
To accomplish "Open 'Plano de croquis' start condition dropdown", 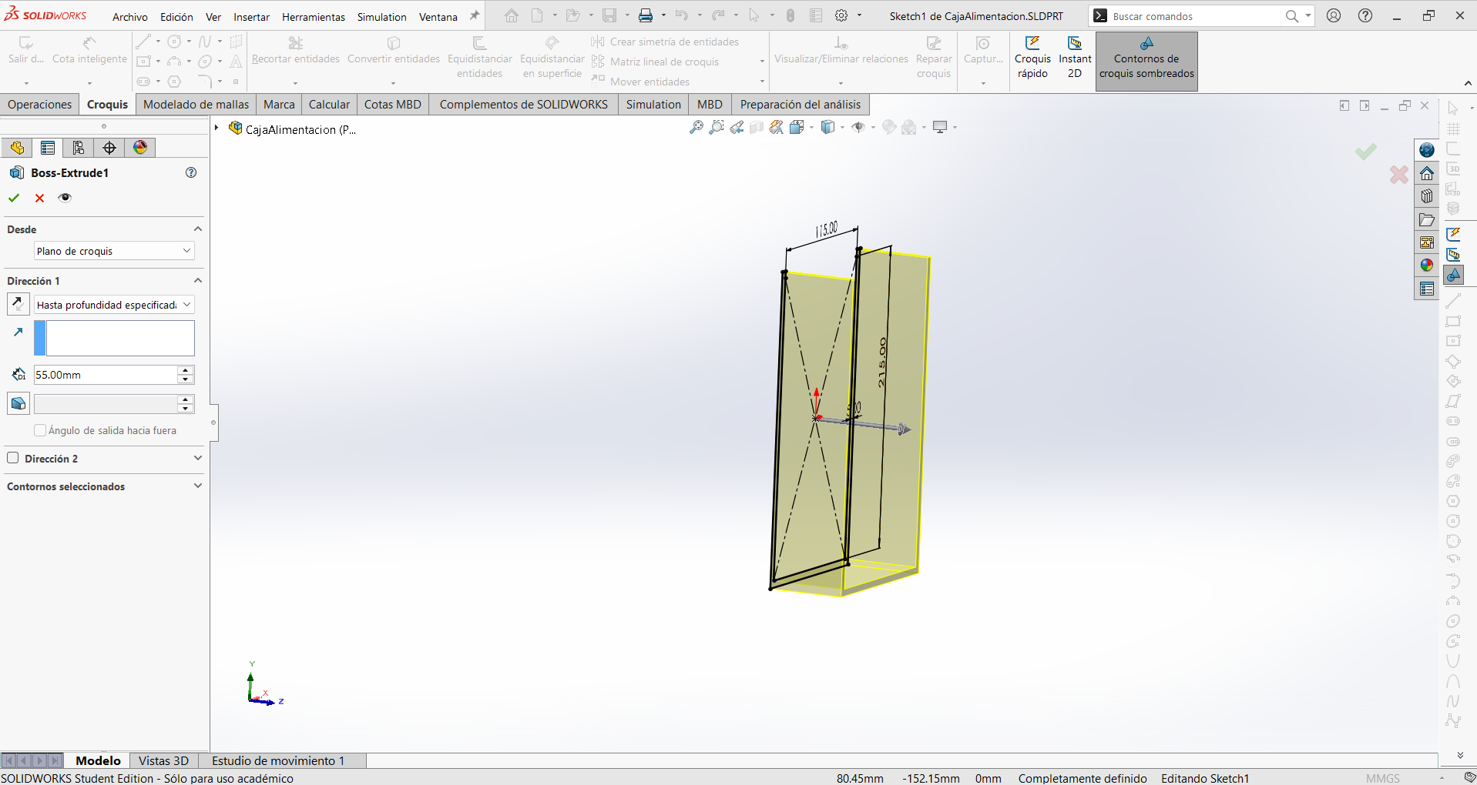I will (x=114, y=251).
